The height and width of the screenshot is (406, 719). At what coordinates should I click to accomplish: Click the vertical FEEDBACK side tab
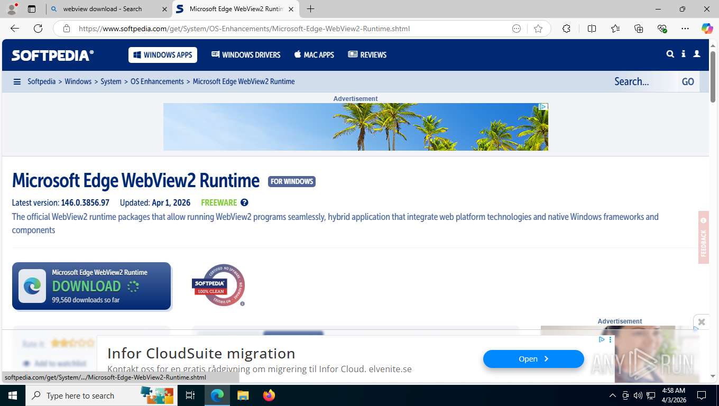coord(704,237)
